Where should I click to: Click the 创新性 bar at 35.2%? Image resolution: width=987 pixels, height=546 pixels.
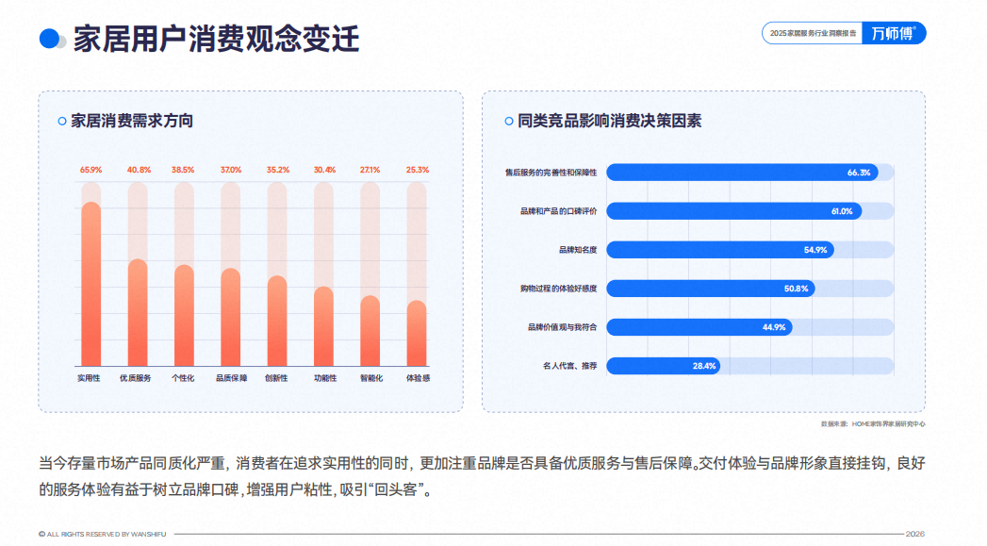click(x=277, y=322)
